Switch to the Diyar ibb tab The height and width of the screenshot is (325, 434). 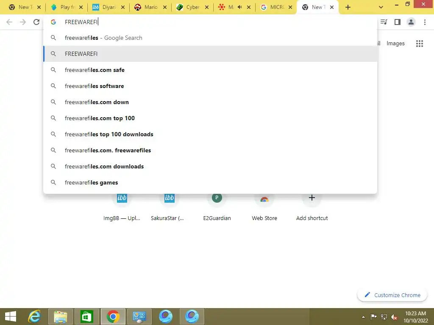(x=108, y=7)
